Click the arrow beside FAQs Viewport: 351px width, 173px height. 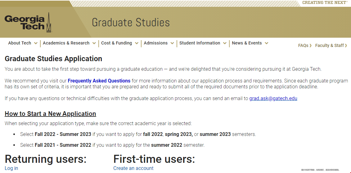point(310,46)
